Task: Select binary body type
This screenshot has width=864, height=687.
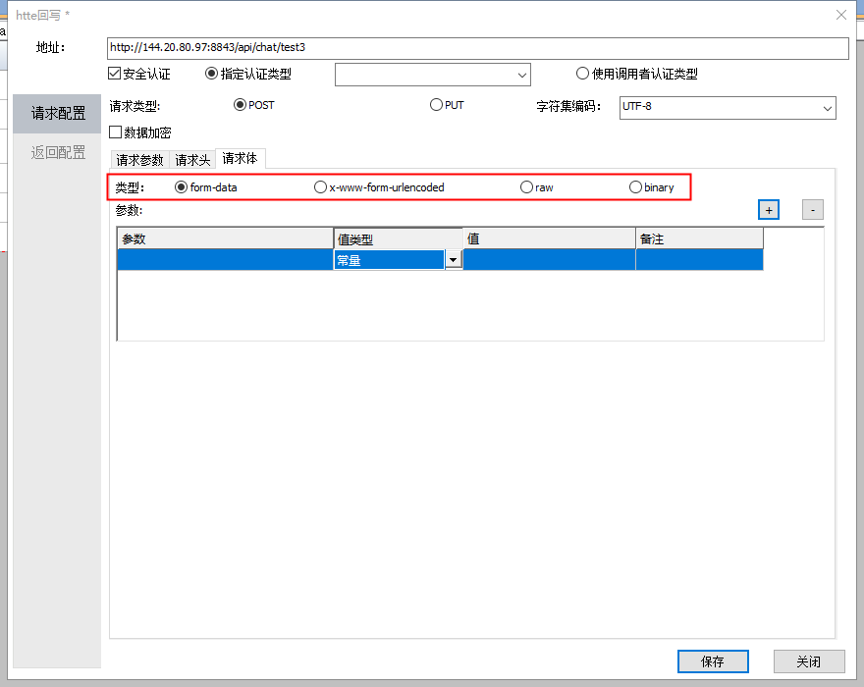Action: (635, 187)
